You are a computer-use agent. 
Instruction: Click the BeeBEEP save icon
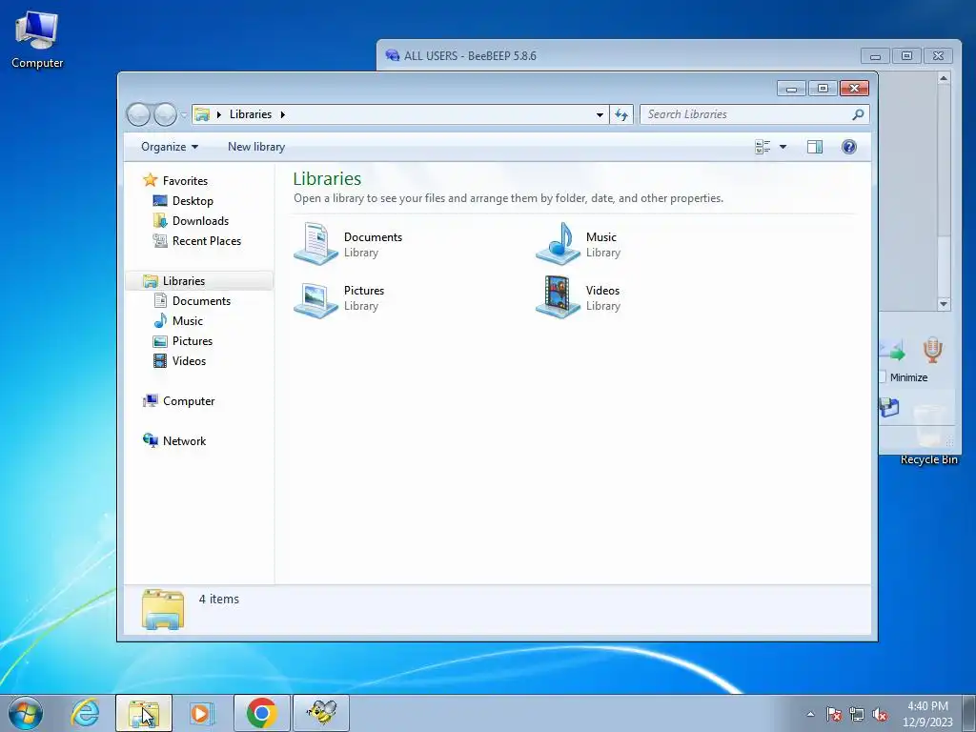890,408
